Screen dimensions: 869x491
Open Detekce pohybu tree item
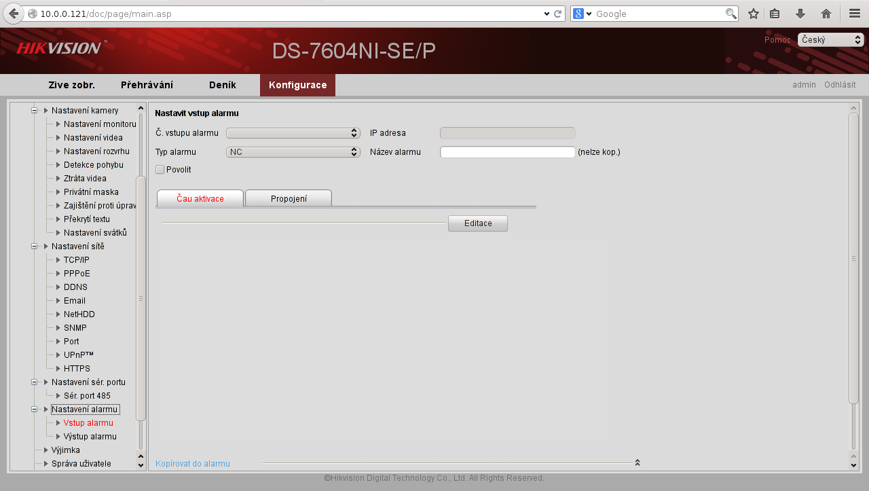(94, 165)
